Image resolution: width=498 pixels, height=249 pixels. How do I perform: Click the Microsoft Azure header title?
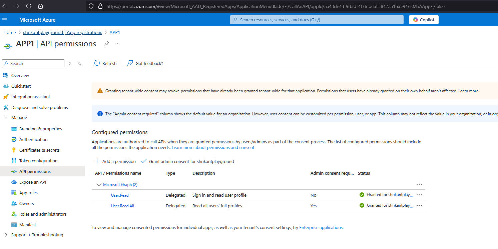tap(37, 20)
